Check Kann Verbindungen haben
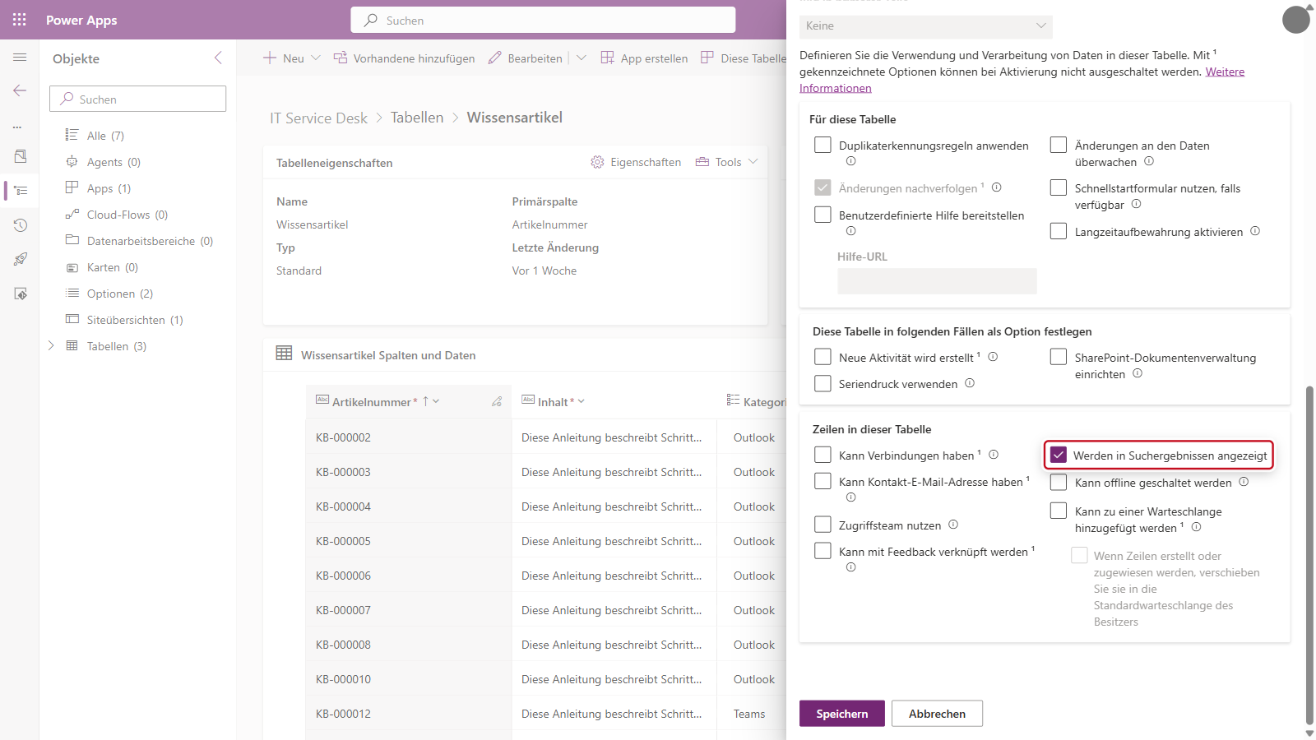 [x=822, y=455]
